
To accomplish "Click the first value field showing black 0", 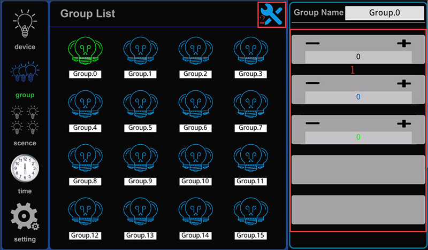I will [358, 57].
